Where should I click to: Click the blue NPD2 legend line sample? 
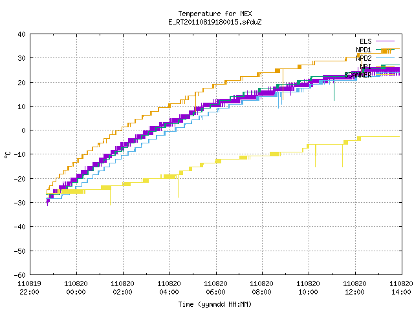(x=385, y=58)
